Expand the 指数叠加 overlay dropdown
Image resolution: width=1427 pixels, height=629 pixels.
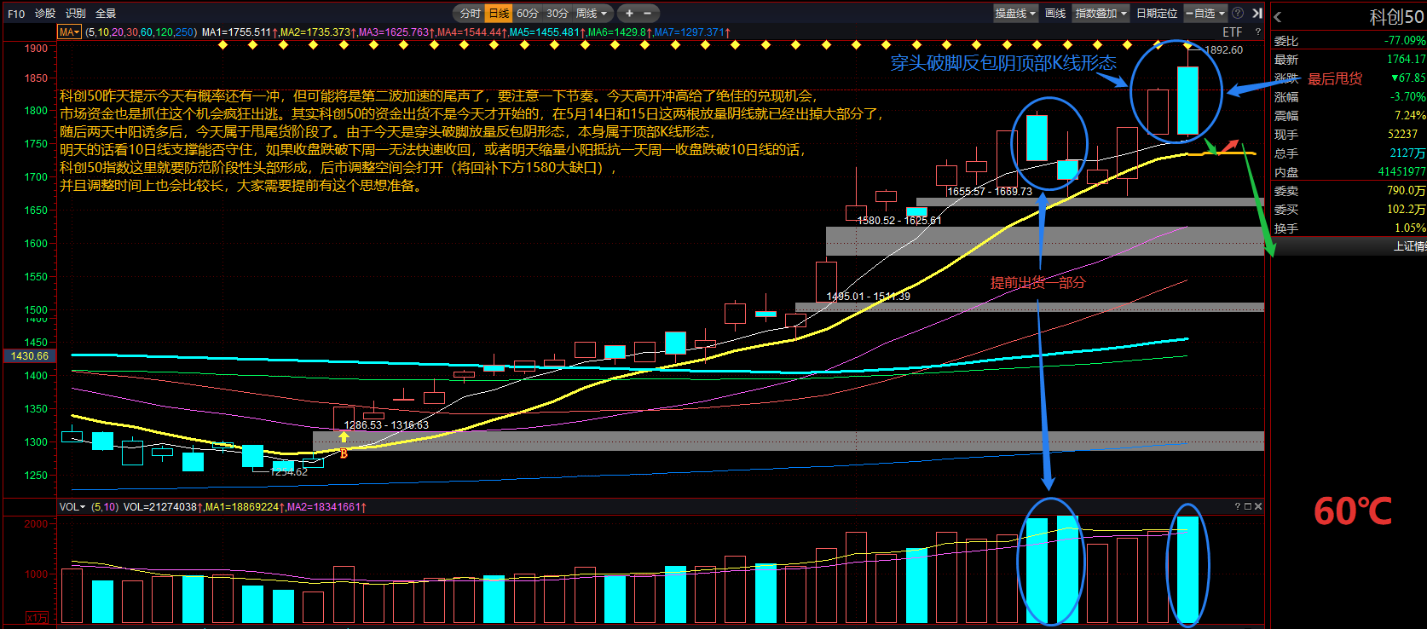(x=1101, y=13)
